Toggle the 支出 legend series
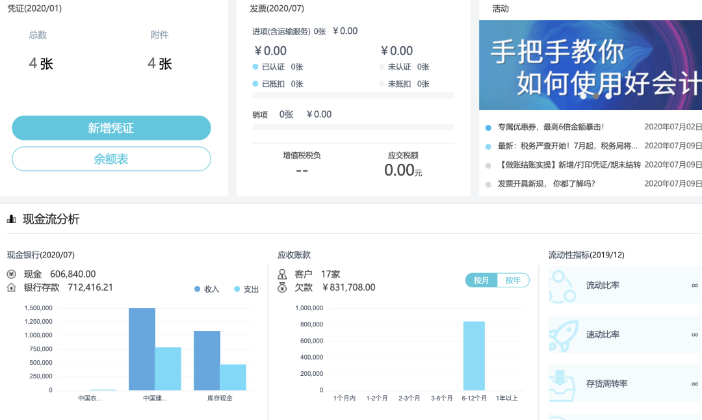The width and height of the screenshot is (702, 420). click(x=246, y=289)
